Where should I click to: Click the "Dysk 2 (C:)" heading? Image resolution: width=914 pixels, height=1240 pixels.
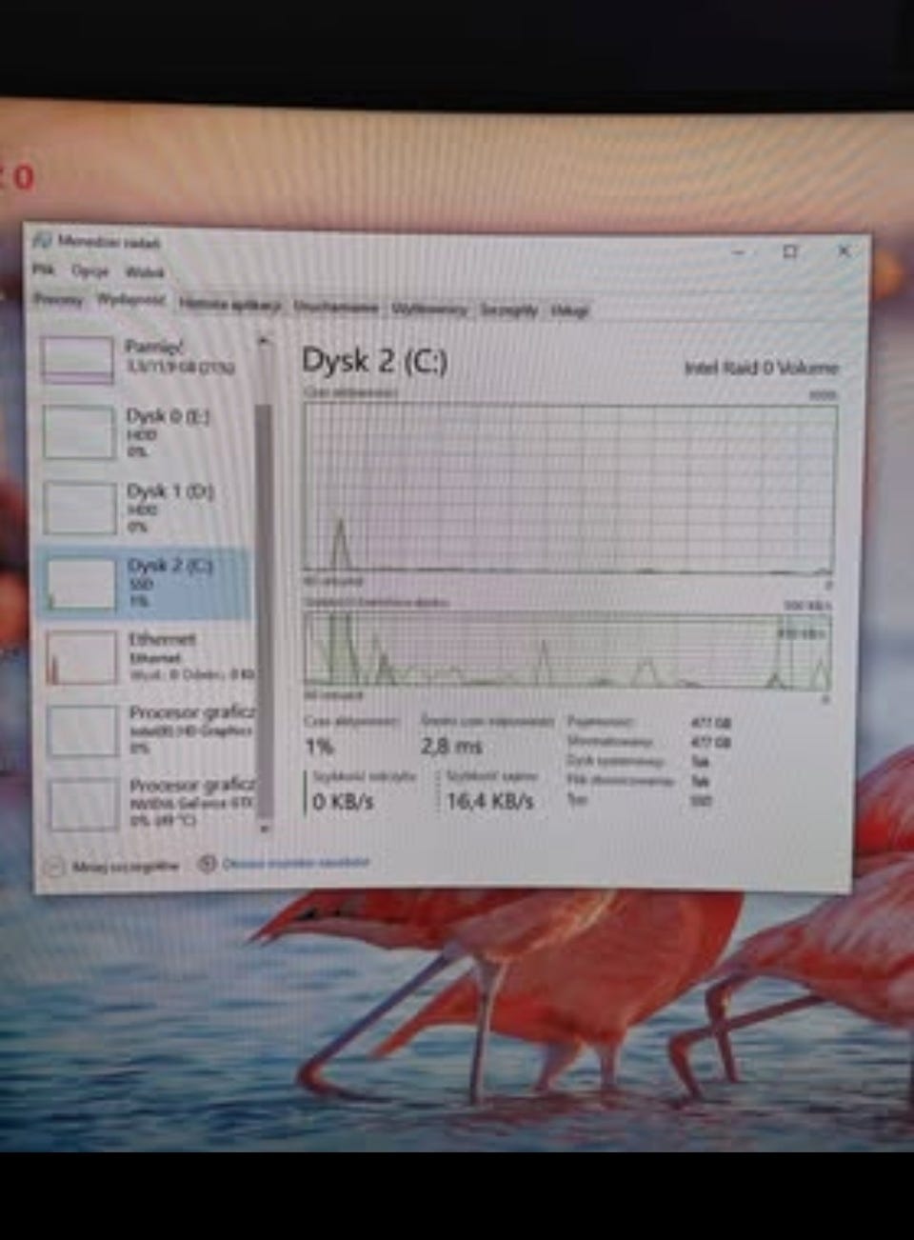(x=374, y=360)
